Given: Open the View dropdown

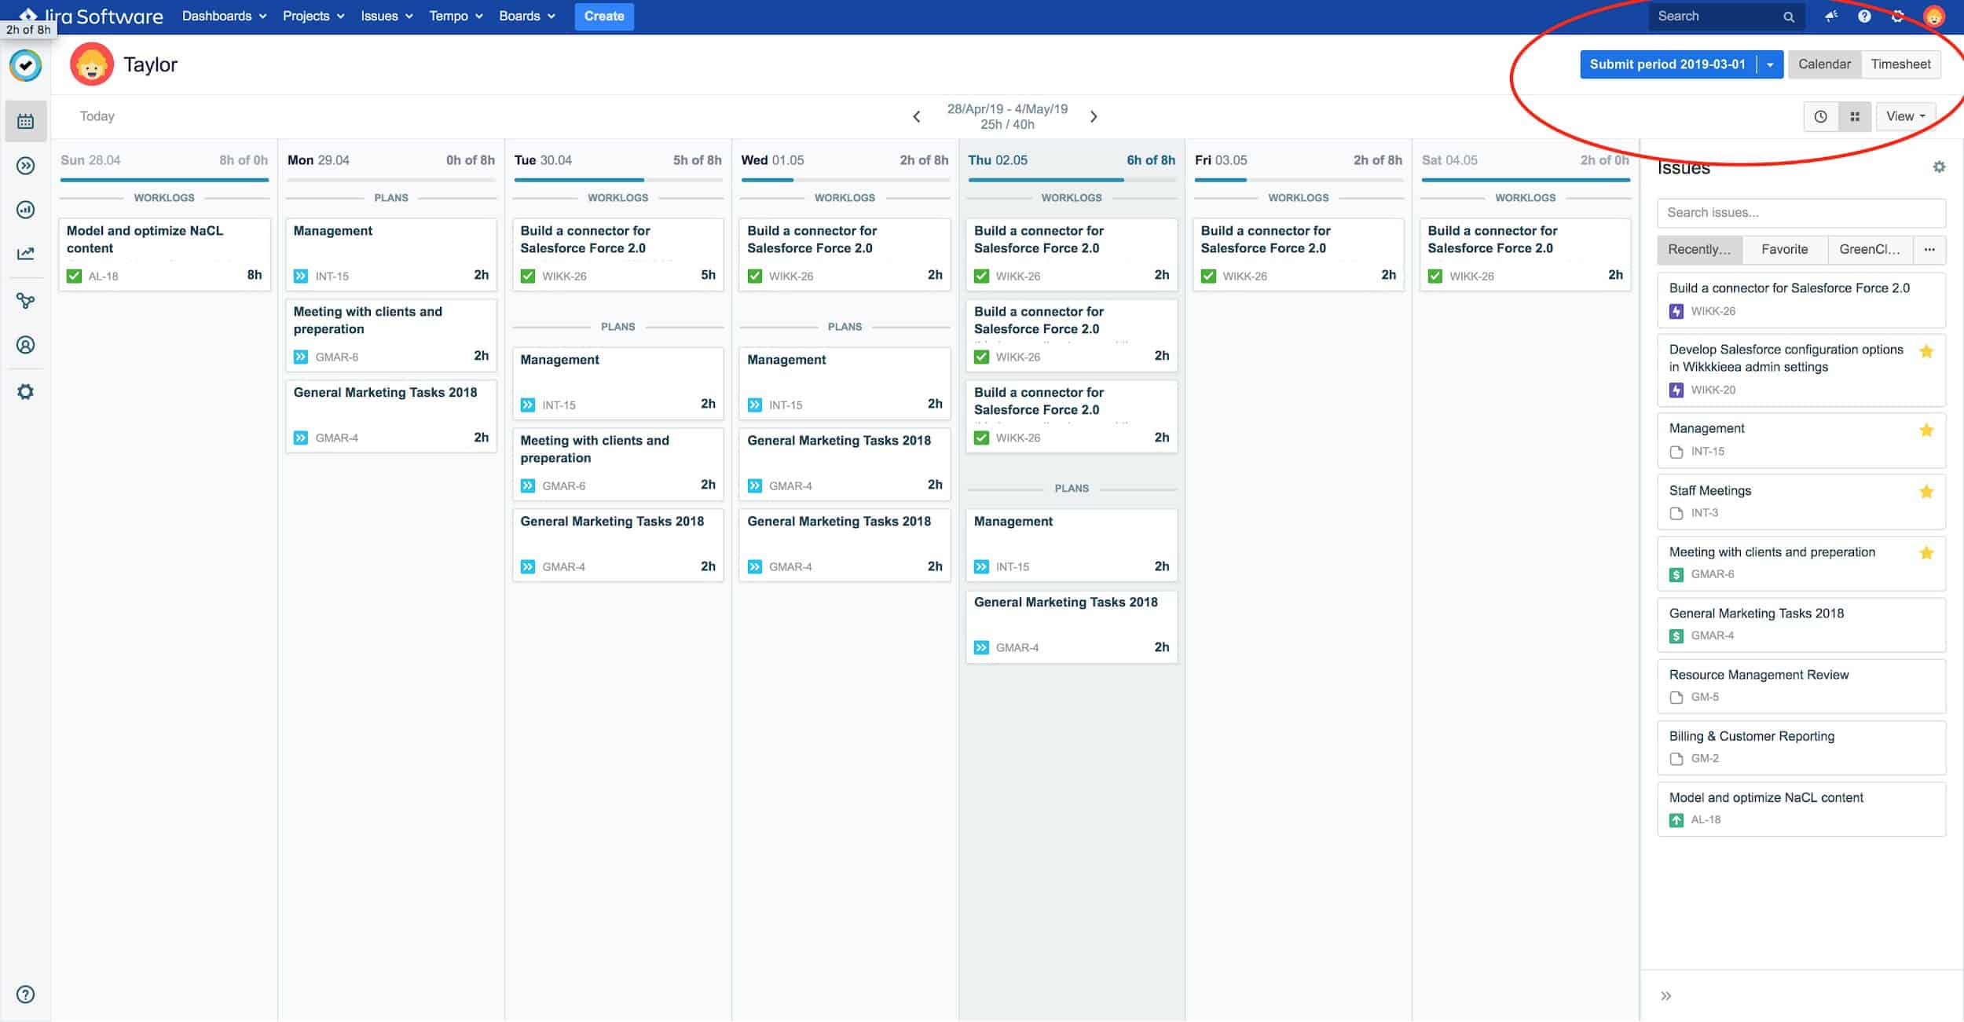Looking at the screenshot, I should (x=1904, y=115).
